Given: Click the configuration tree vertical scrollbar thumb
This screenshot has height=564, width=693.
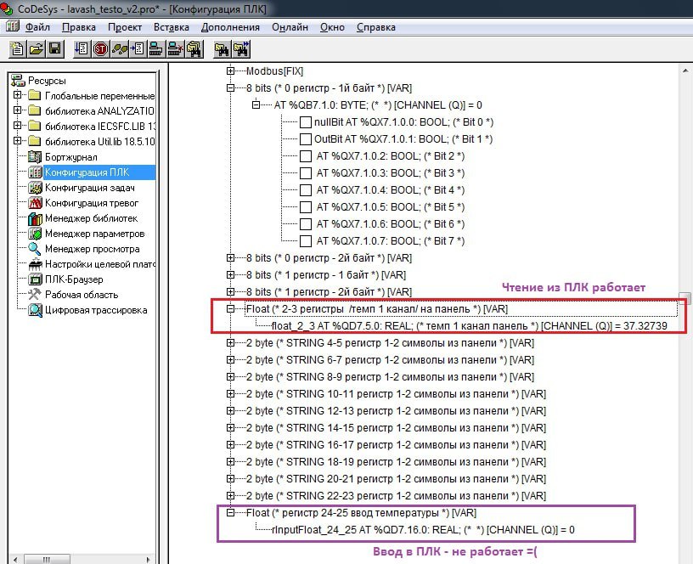Looking at the screenshot, I should tap(685, 297).
